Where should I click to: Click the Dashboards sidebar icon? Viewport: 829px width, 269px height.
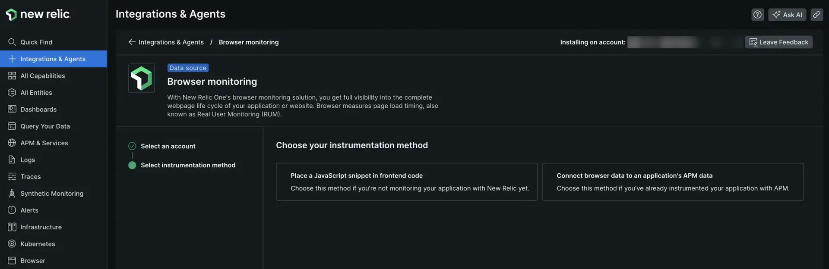pyautogui.click(x=12, y=109)
